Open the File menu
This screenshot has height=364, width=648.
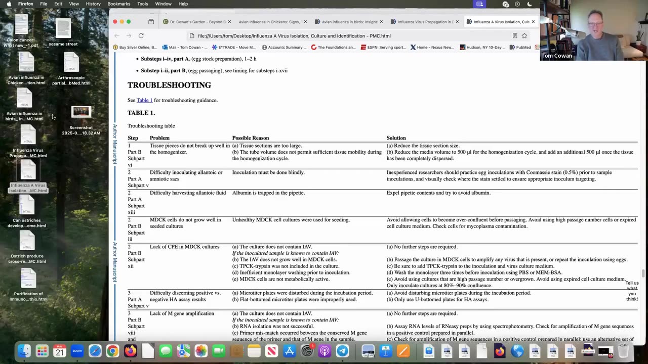[x=44, y=4]
